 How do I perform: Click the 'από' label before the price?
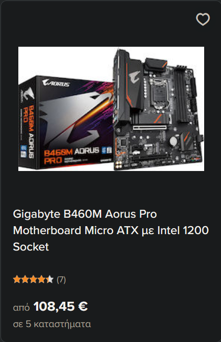tap(21, 308)
